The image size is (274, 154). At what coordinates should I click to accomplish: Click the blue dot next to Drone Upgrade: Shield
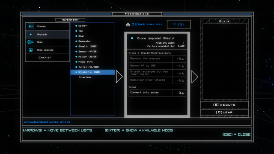pos(132,38)
